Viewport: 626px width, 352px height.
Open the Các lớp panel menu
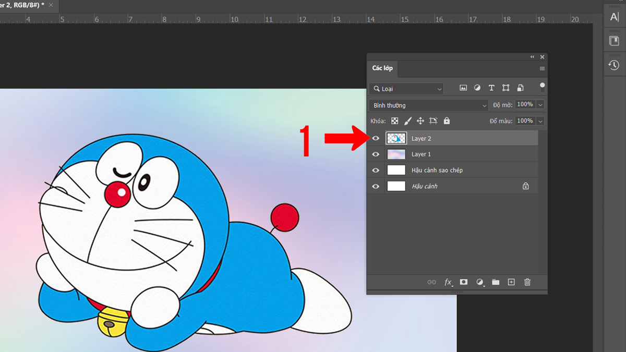tap(542, 69)
